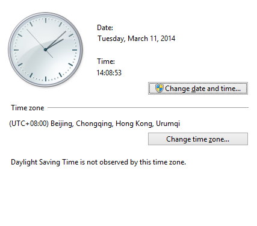This screenshot has width=257, height=226.
Task: Click the 12 o'clock tick mark
Action: click(x=46, y=20)
